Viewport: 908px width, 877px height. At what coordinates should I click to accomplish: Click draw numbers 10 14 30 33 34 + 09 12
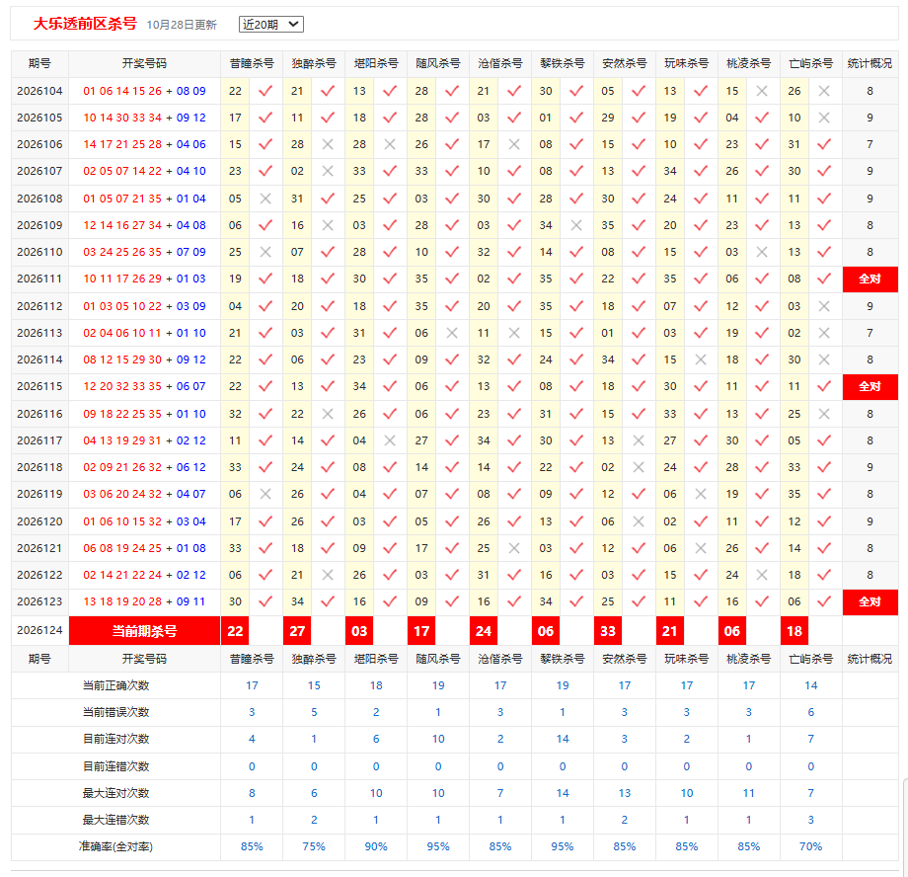(x=144, y=118)
